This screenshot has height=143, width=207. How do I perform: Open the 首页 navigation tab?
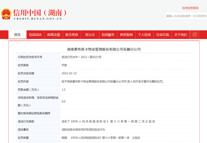(x=17, y=35)
